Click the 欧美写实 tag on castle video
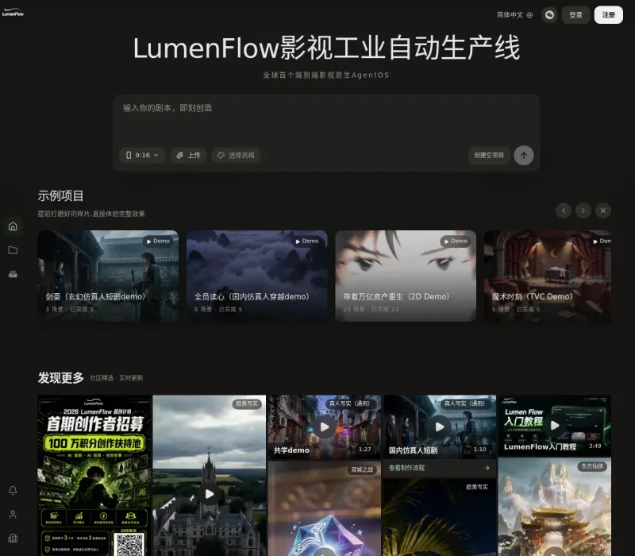Image resolution: width=635 pixels, height=556 pixels. point(247,403)
